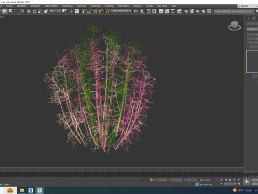Open Time Configuration dialog
258x194 pixels.
pos(239,184)
